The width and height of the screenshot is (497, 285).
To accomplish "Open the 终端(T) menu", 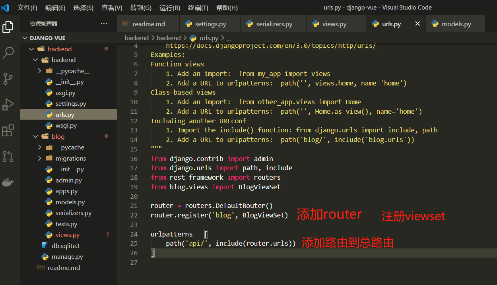I will 198,8.
